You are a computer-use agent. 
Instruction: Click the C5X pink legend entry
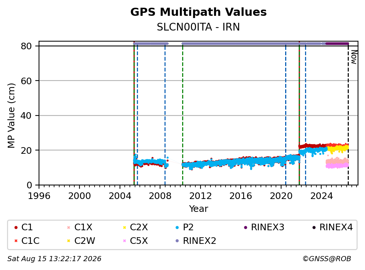[x=135, y=241]
